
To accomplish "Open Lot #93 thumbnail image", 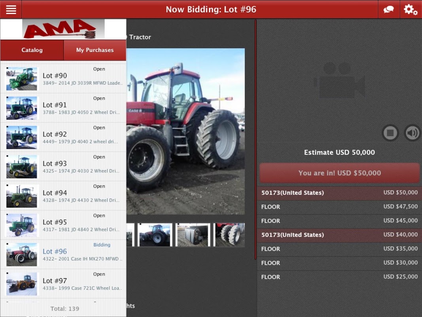I will pos(21,166).
